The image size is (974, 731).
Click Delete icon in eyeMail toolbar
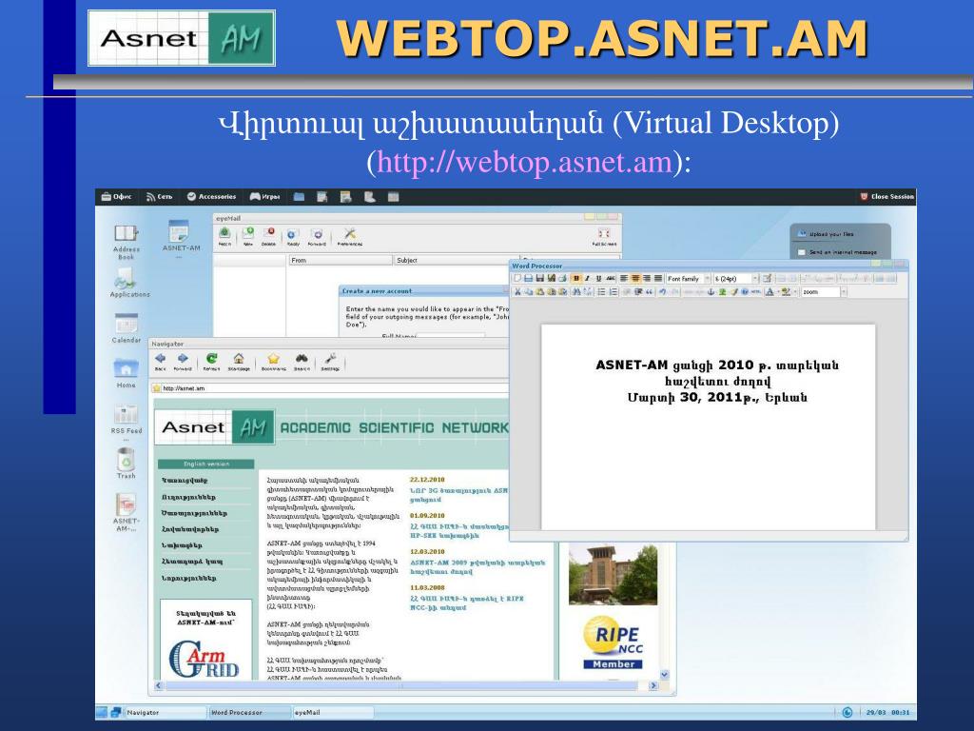tap(269, 236)
